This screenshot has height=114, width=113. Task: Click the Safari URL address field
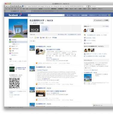(x=55, y=6)
